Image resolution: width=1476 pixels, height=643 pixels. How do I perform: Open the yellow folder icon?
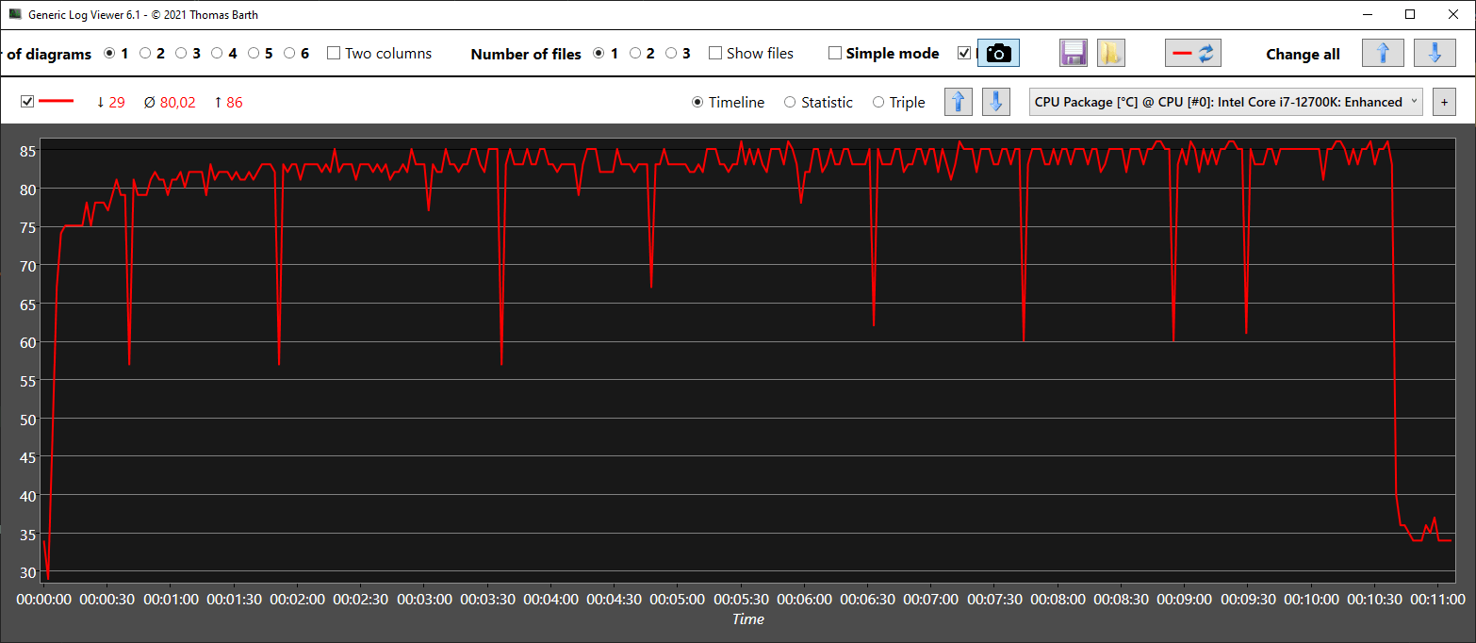point(1110,54)
